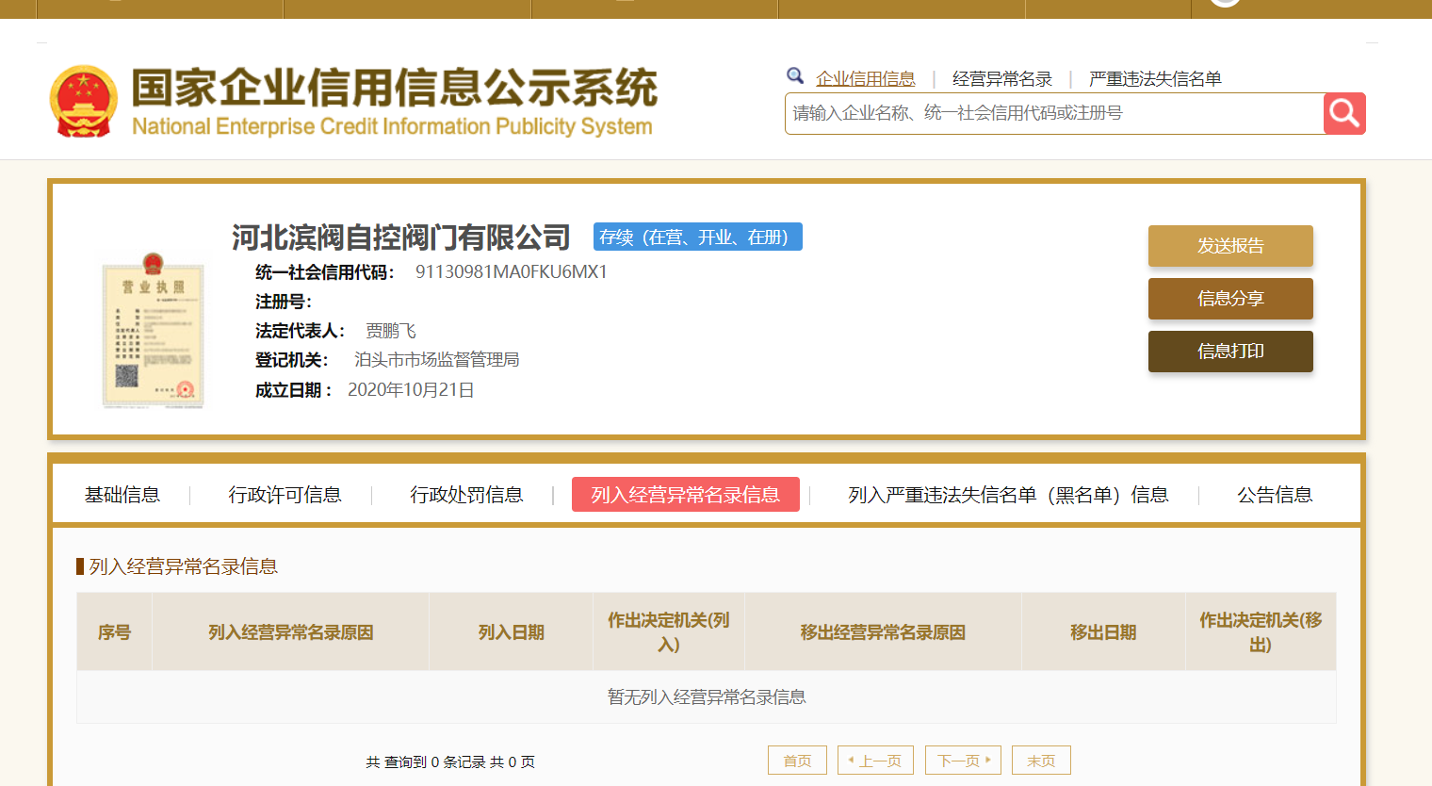Select 严重违法失信名单 search category

click(x=1155, y=79)
